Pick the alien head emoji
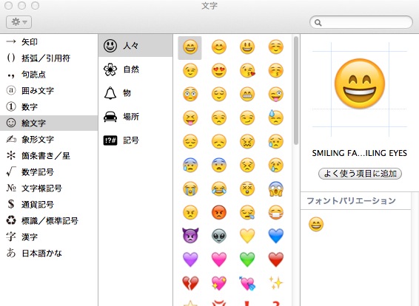The image size is (419, 306). pyautogui.click(x=219, y=236)
